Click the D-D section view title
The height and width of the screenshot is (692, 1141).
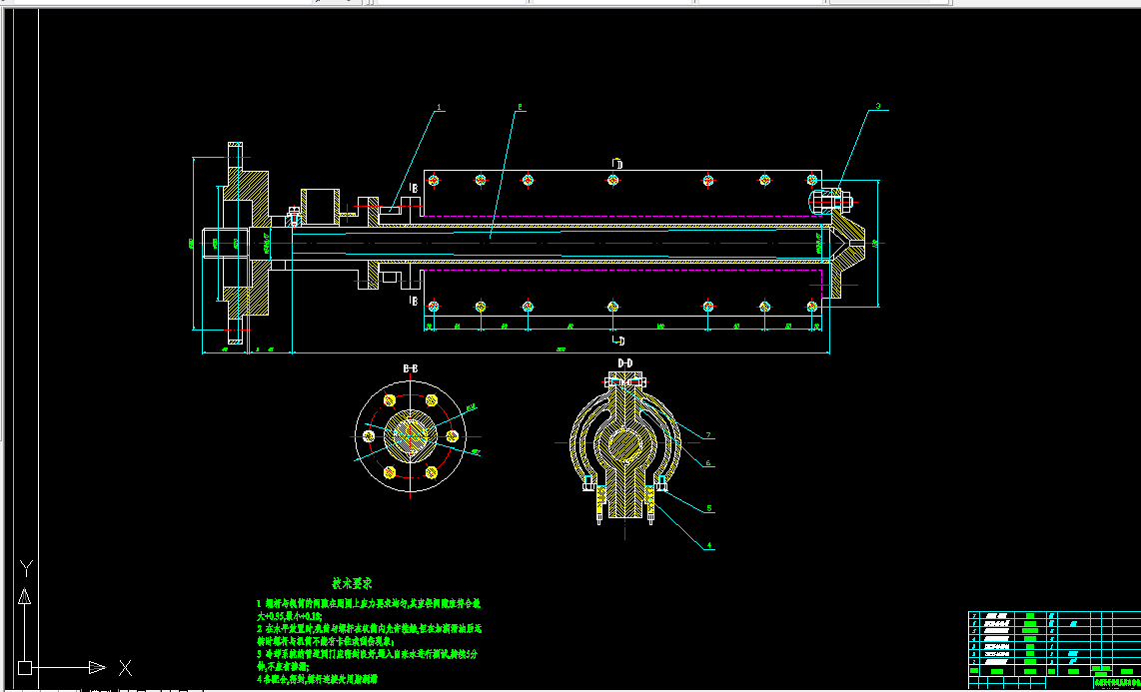(625, 362)
